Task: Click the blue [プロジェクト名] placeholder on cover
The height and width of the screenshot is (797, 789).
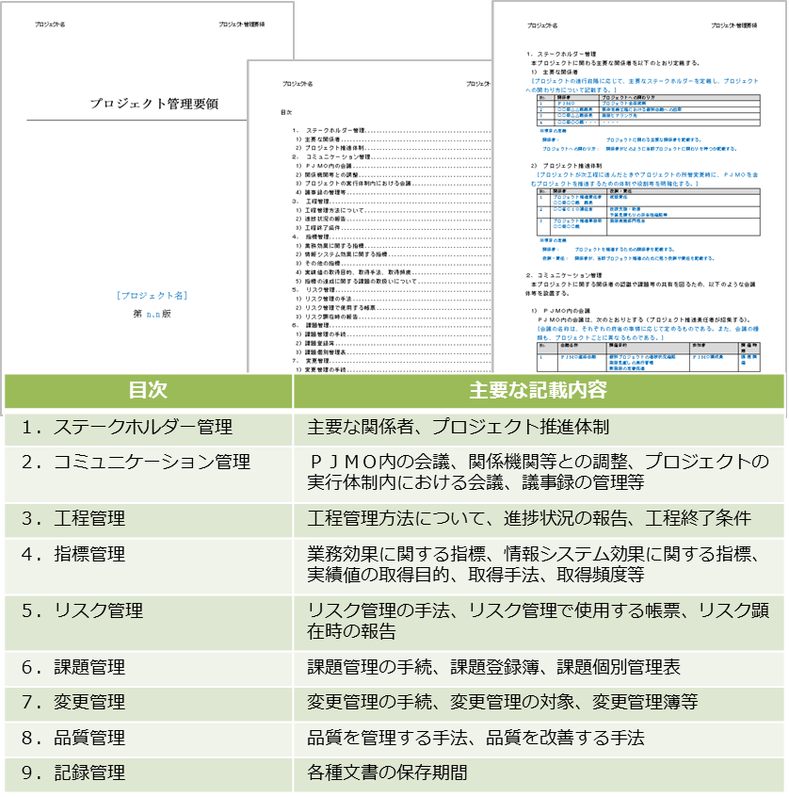Action: (x=152, y=295)
